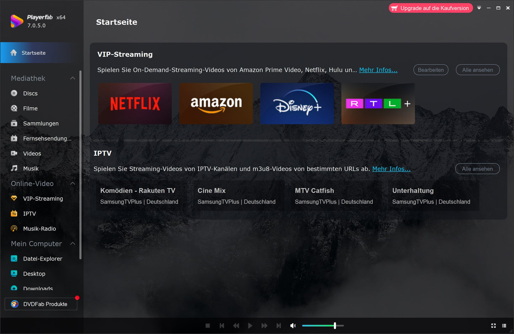The image size is (514, 334).
Task: Collapse the Mediathek section
Action: (x=73, y=78)
